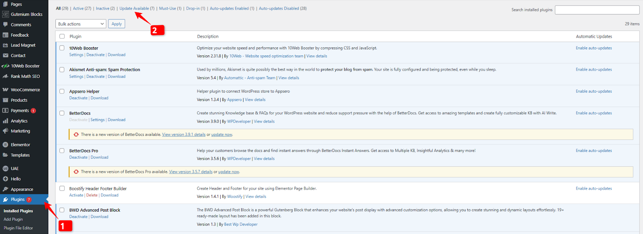This screenshot has height=234, width=643.
Task: View version 3.5.7 details for BetterDocs Pro
Action: [191, 172]
